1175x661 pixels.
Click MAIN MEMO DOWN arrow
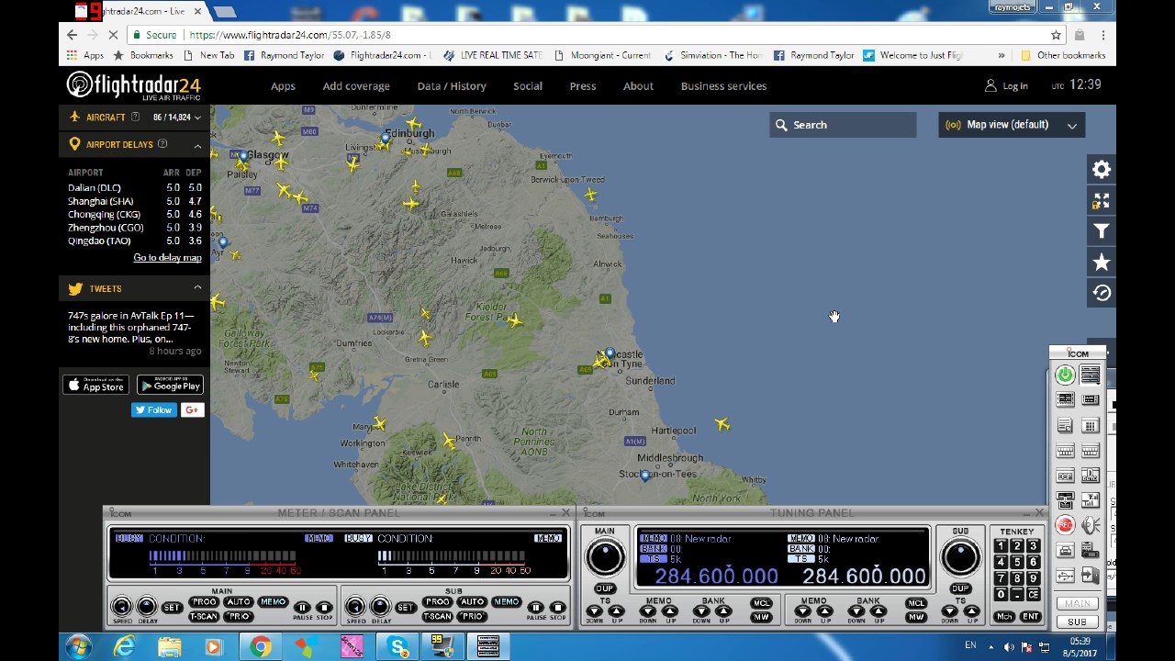(x=648, y=611)
